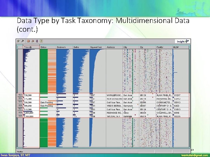Select the hammer tool icon

tap(23, 41)
